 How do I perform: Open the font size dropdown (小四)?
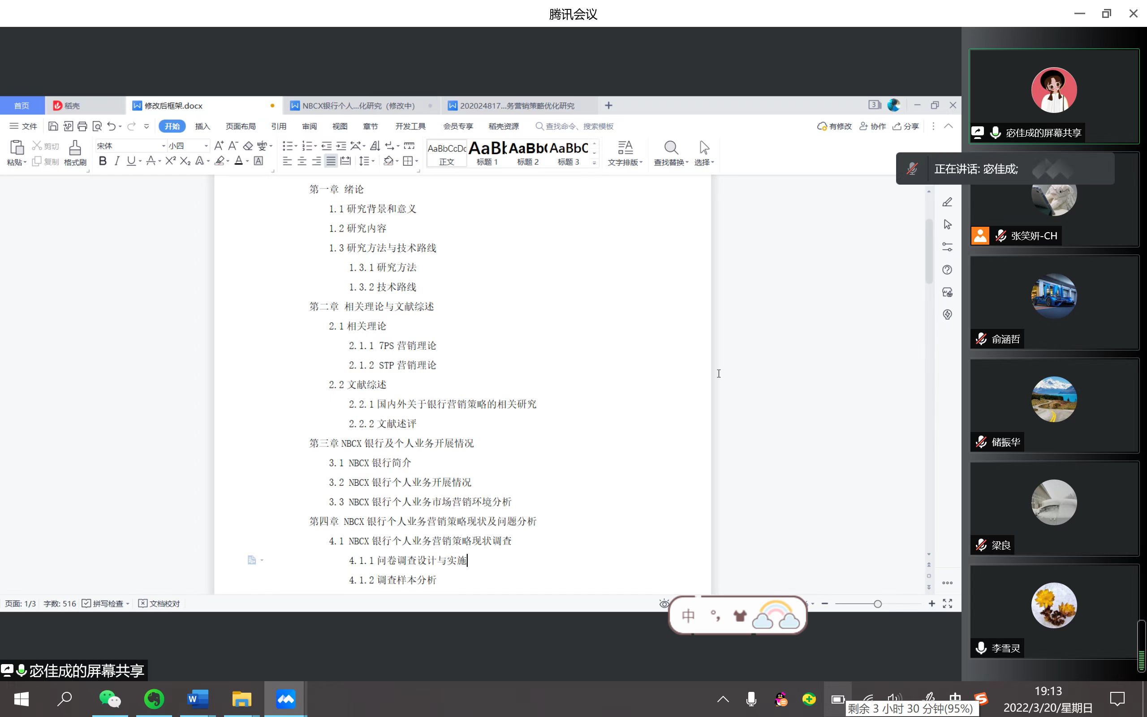[206, 146]
